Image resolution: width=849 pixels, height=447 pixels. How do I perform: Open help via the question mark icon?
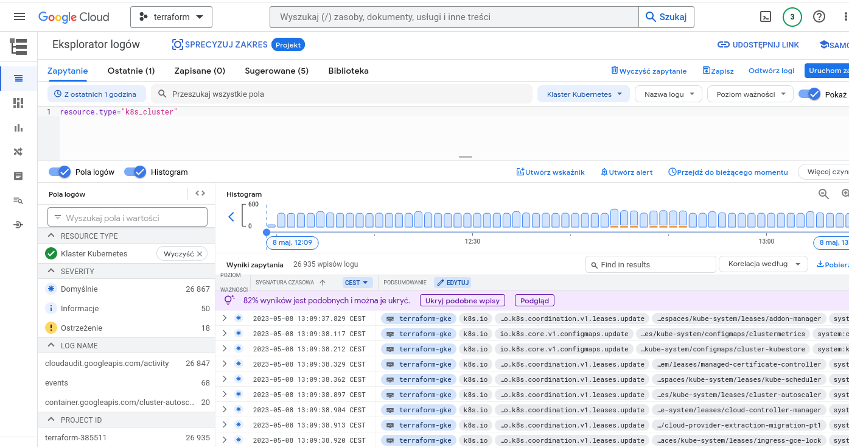pyautogui.click(x=819, y=16)
